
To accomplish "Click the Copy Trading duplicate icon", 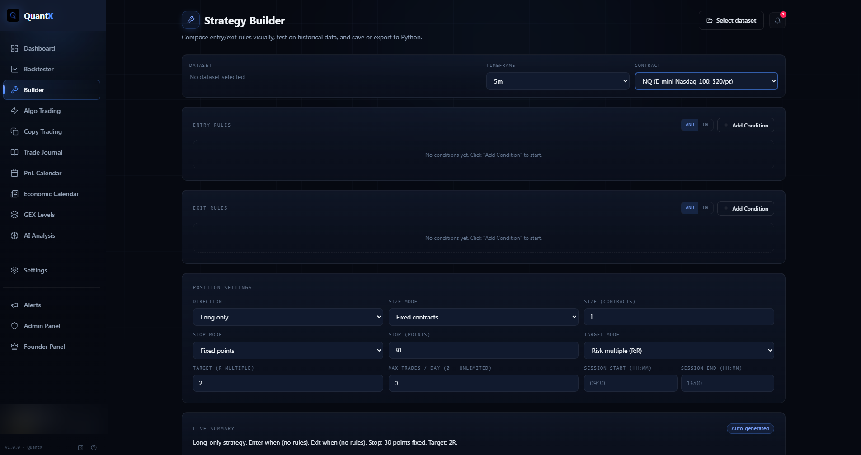I will pyautogui.click(x=14, y=131).
